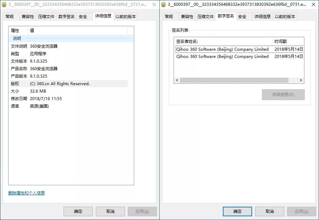Viewport: 319px width, 220px height.
Task: Open 兼容性 tab in right window
Action: click(187, 16)
